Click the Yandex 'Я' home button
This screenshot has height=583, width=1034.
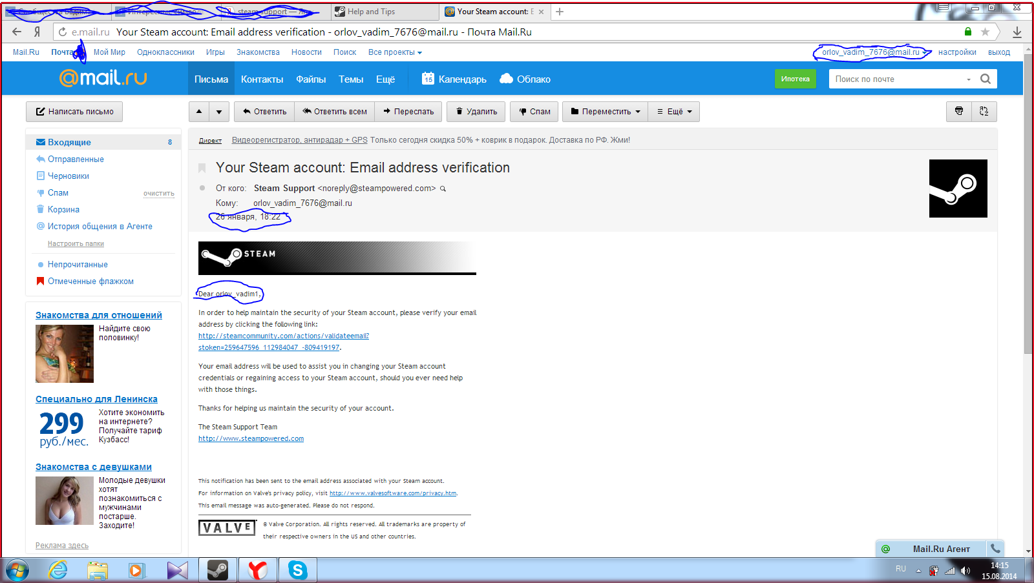tap(37, 32)
